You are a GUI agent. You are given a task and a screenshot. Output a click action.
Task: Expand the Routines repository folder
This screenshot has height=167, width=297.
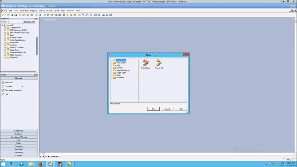[x=5, y=45]
